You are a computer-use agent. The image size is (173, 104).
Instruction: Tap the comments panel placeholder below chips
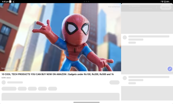[x=61, y=96]
